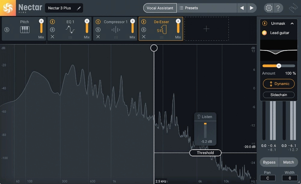Click the Match button

tap(289, 162)
